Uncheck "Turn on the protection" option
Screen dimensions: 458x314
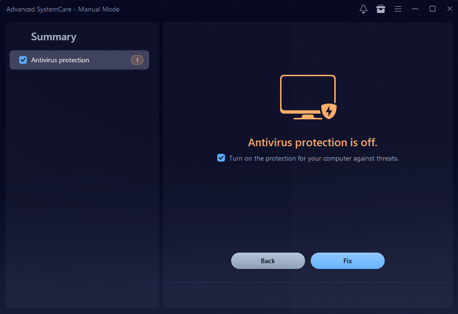click(221, 158)
